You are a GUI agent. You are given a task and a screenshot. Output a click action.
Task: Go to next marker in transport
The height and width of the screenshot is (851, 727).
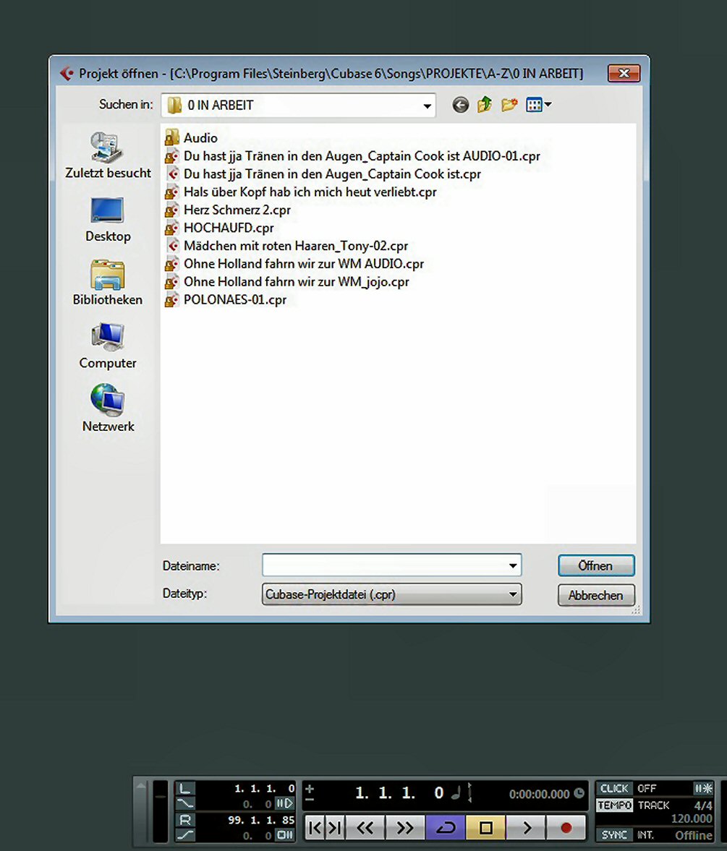point(335,828)
